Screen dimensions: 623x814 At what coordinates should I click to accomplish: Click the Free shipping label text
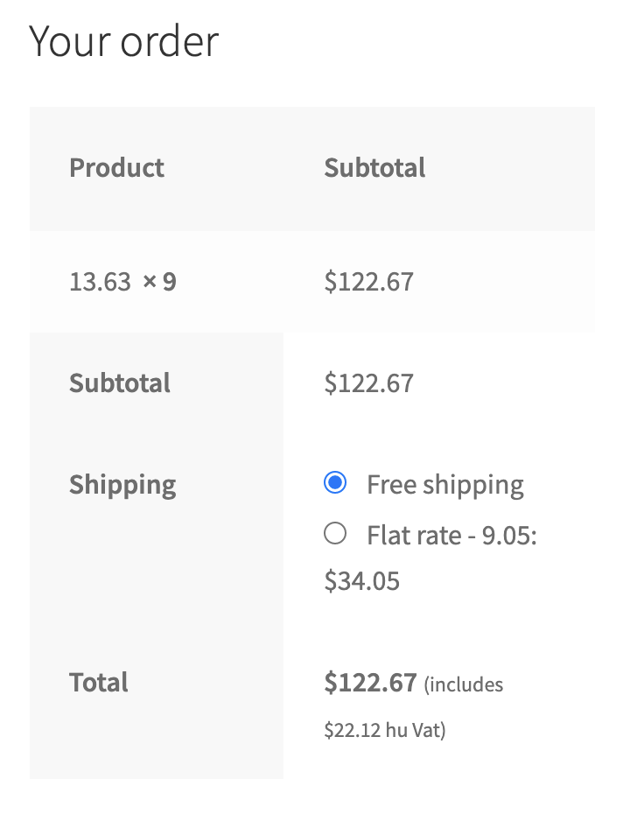[x=444, y=483]
